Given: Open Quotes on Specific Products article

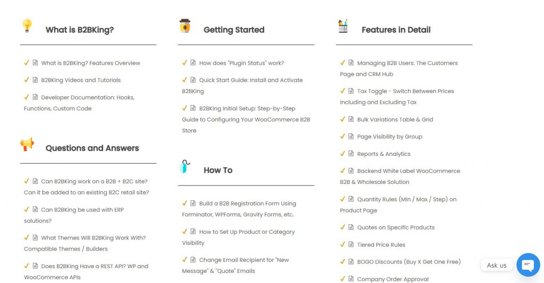Looking at the screenshot, I should coord(396,227).
